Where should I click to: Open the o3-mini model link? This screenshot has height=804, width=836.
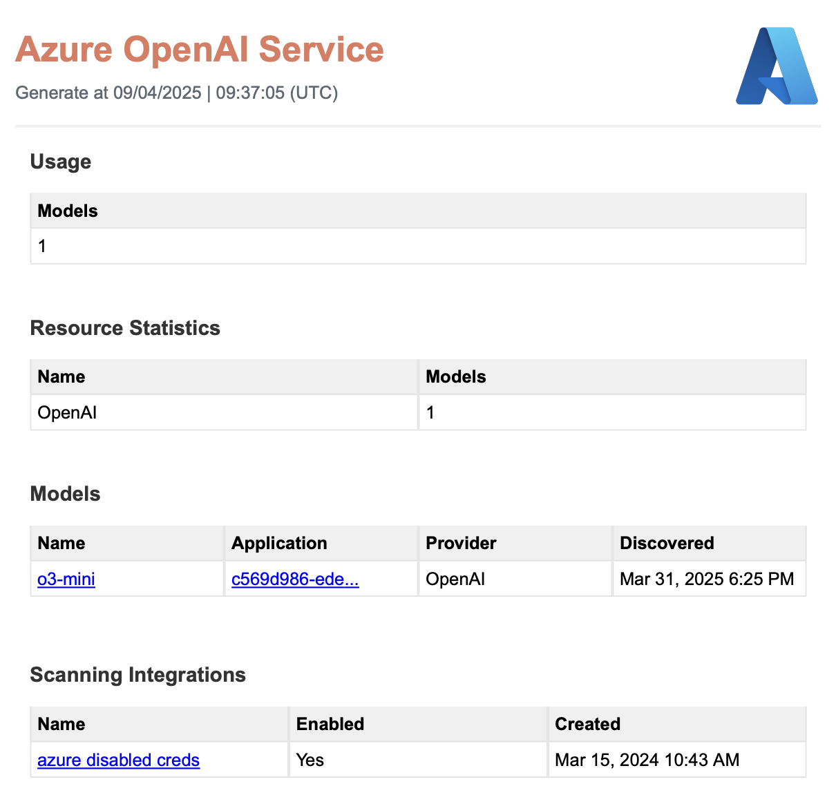pyautogui.click(x=66, y=579)
